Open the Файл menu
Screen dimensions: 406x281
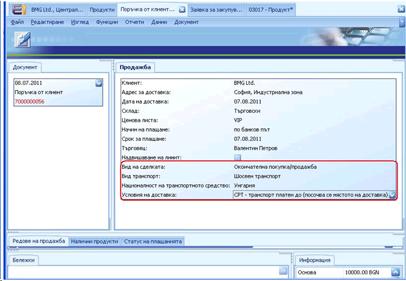pyautogui.click(x=17, y=22)
